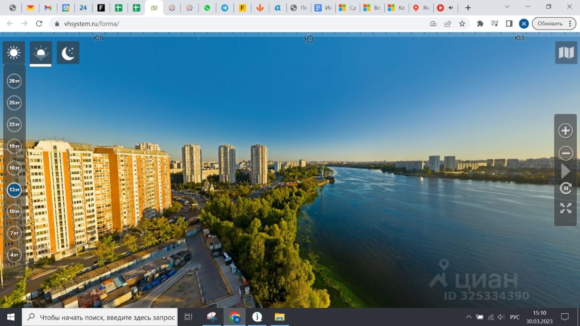This screenshot has width=580, height=326.
Task: Select the 25эт floor view
Action: pyautogui.click(x=14, y=103)
